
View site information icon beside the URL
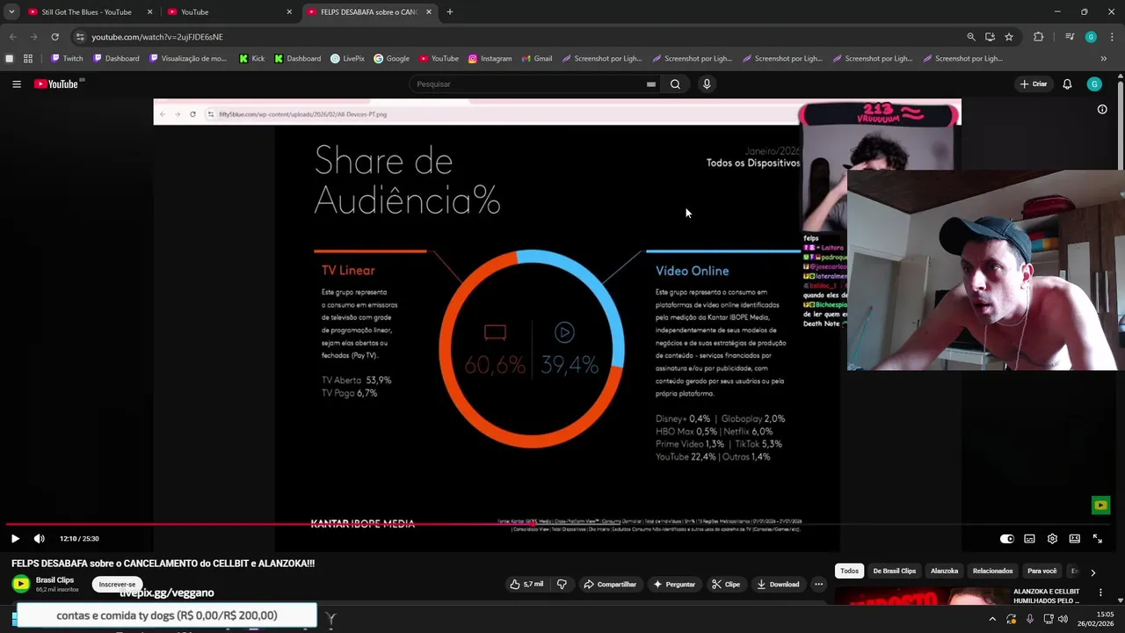tap(80, 37)
